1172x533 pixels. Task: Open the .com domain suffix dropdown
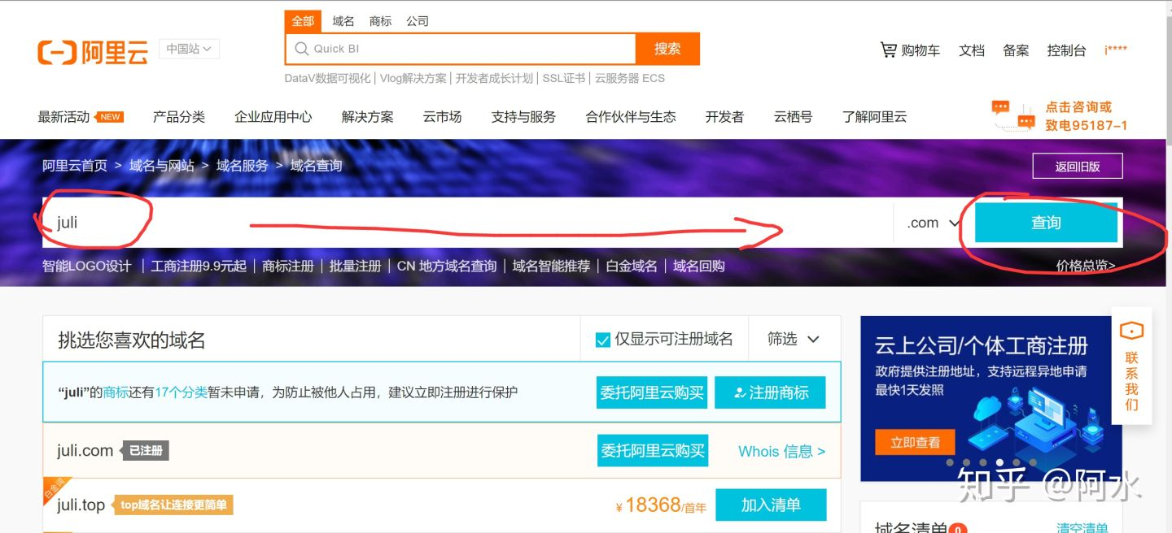(929, 222)
